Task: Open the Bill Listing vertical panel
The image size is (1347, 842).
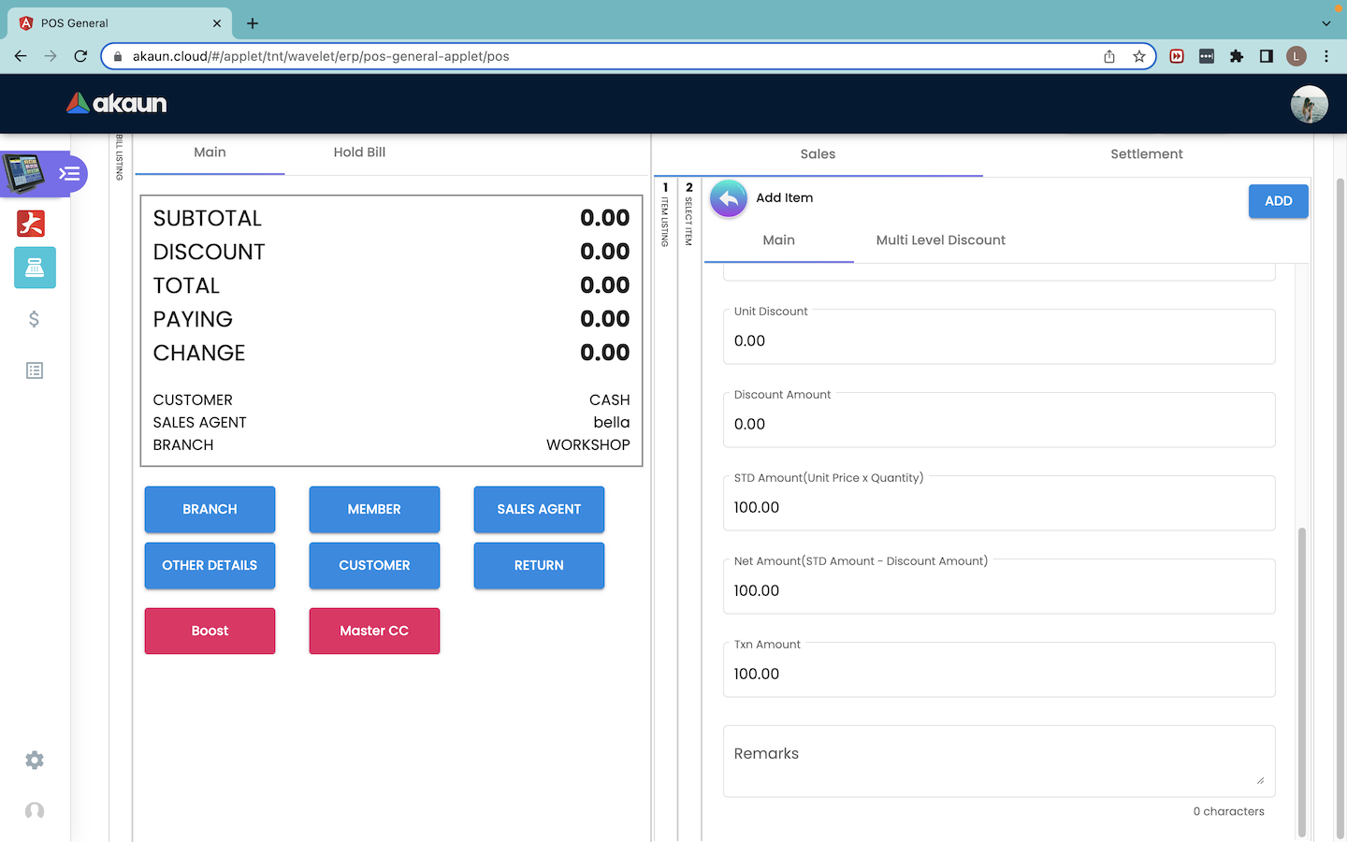Action: pyautogui.click(x=120, y=157)
